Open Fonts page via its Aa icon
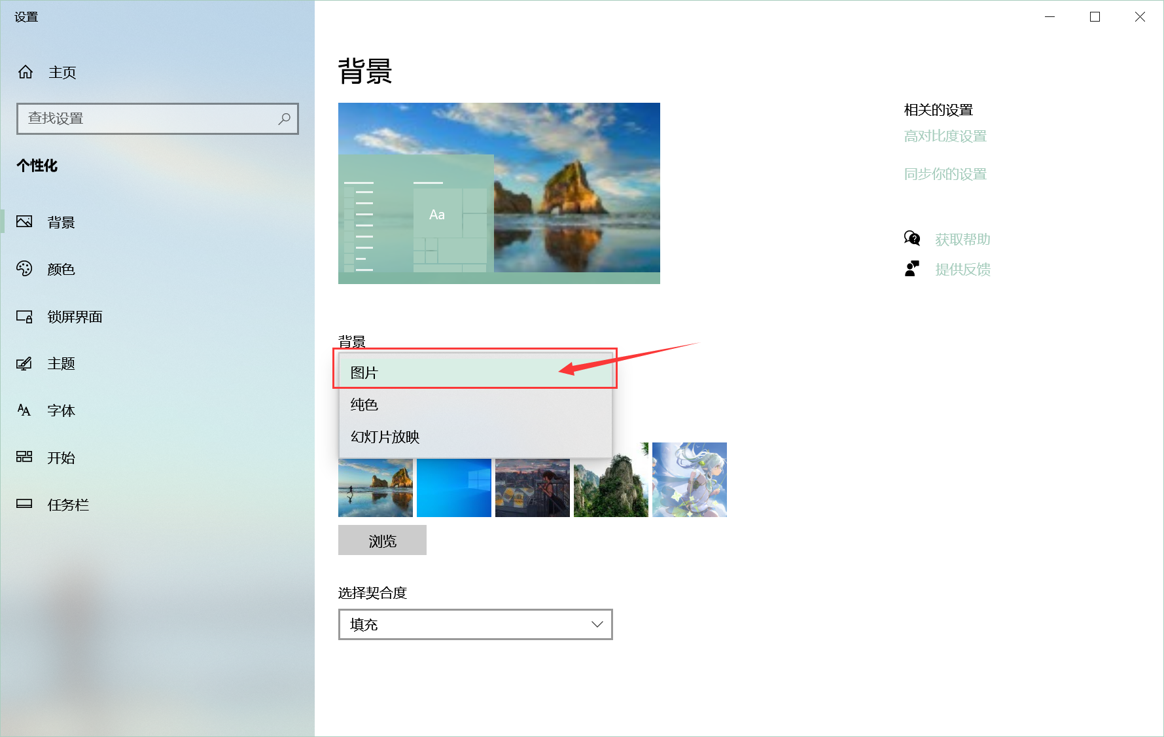 [x=24, y=410]
